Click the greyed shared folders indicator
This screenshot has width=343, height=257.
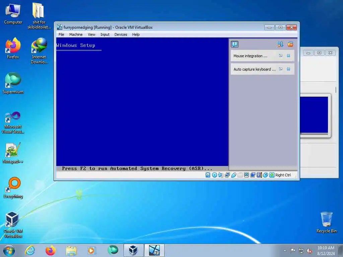(240, 175)
